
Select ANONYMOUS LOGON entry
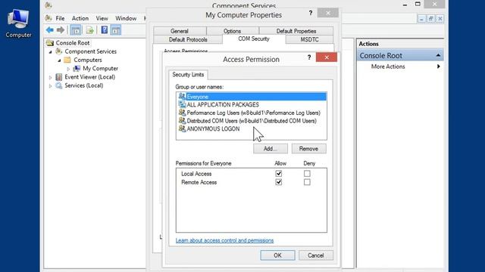[252, 128]
